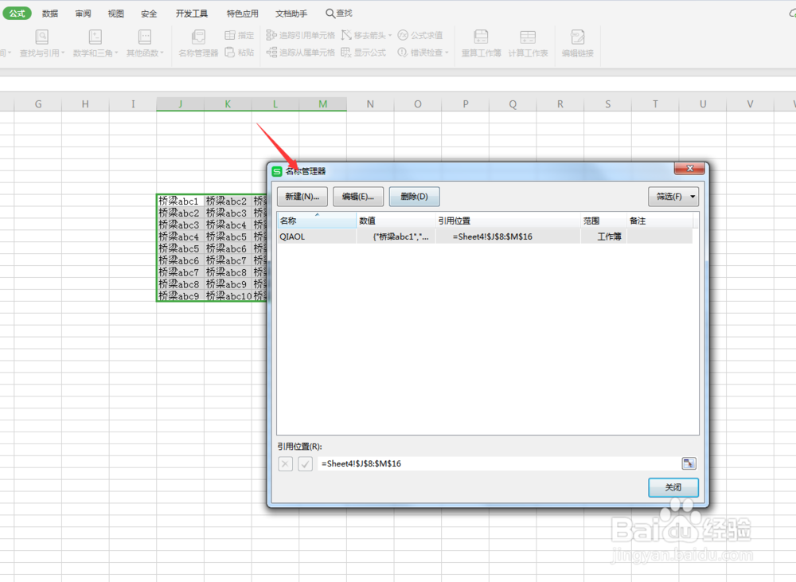
Task: Open the 数学和三角 function icon
Action: 95,37
